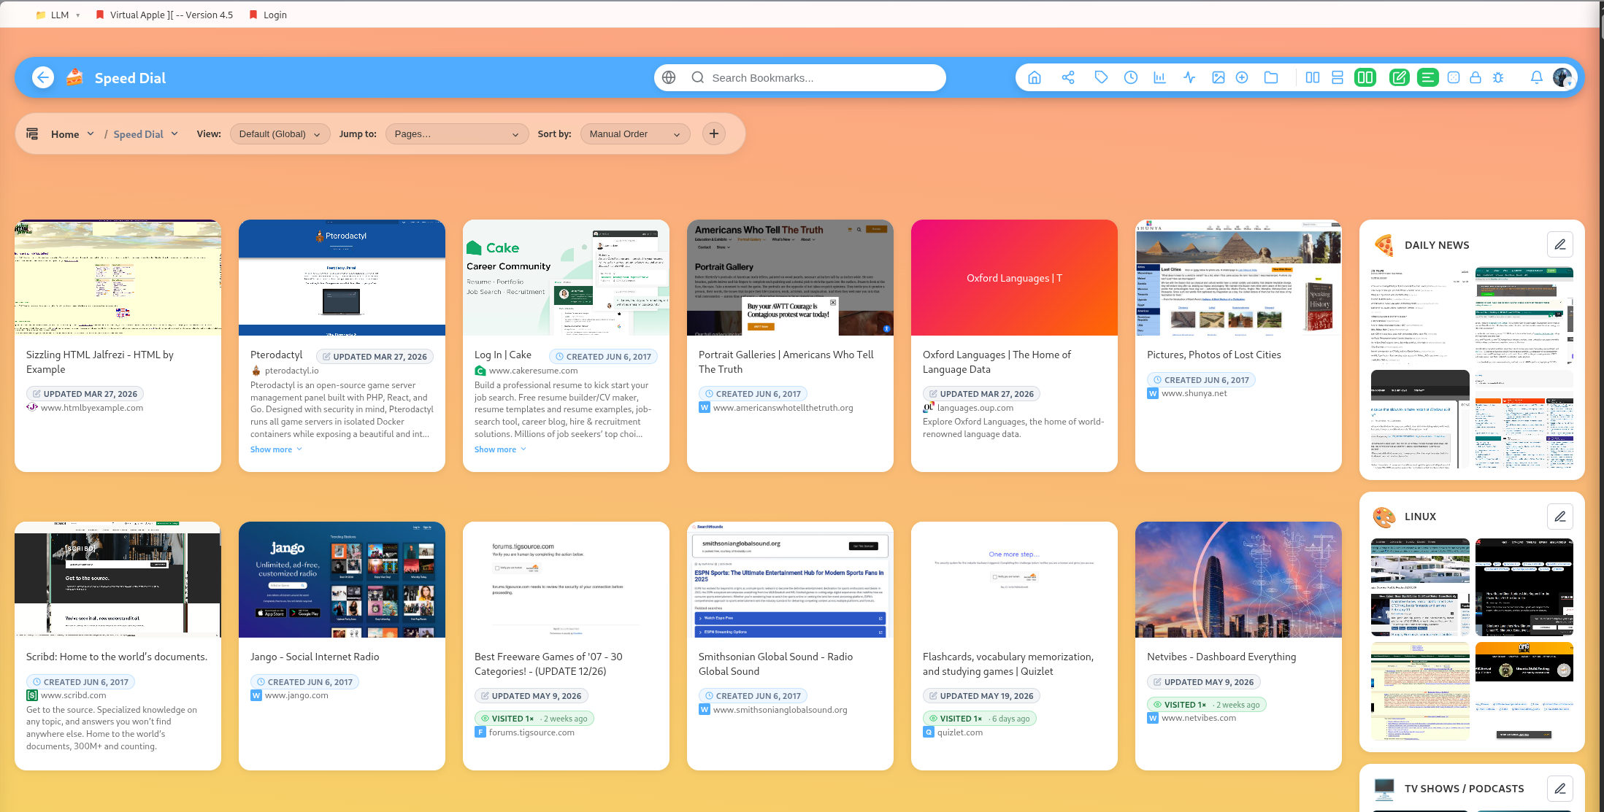Click the list icon left of Home breadcrumb
This screenshot has height=812, width=1604.
coord(32,134)
